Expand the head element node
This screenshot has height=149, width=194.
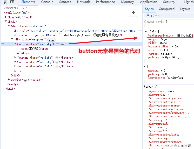(x=6, y=17)
